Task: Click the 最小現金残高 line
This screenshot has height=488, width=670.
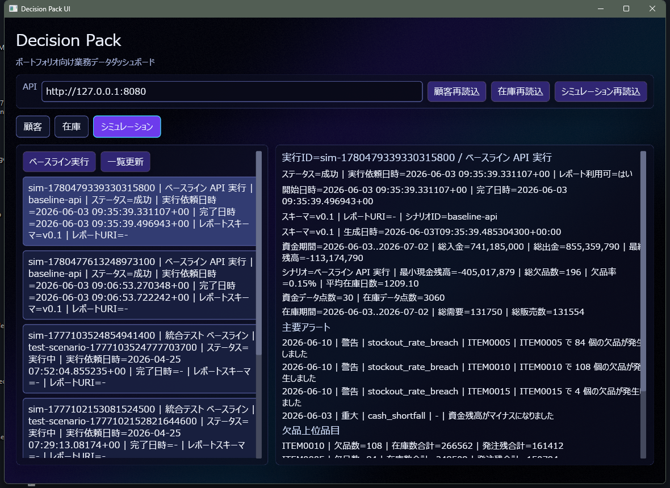Action: (x=449, y=277)
